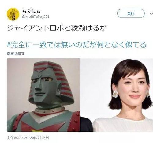
Task: Open the yellow giraffe profile avatar
Action: point(13,14)
